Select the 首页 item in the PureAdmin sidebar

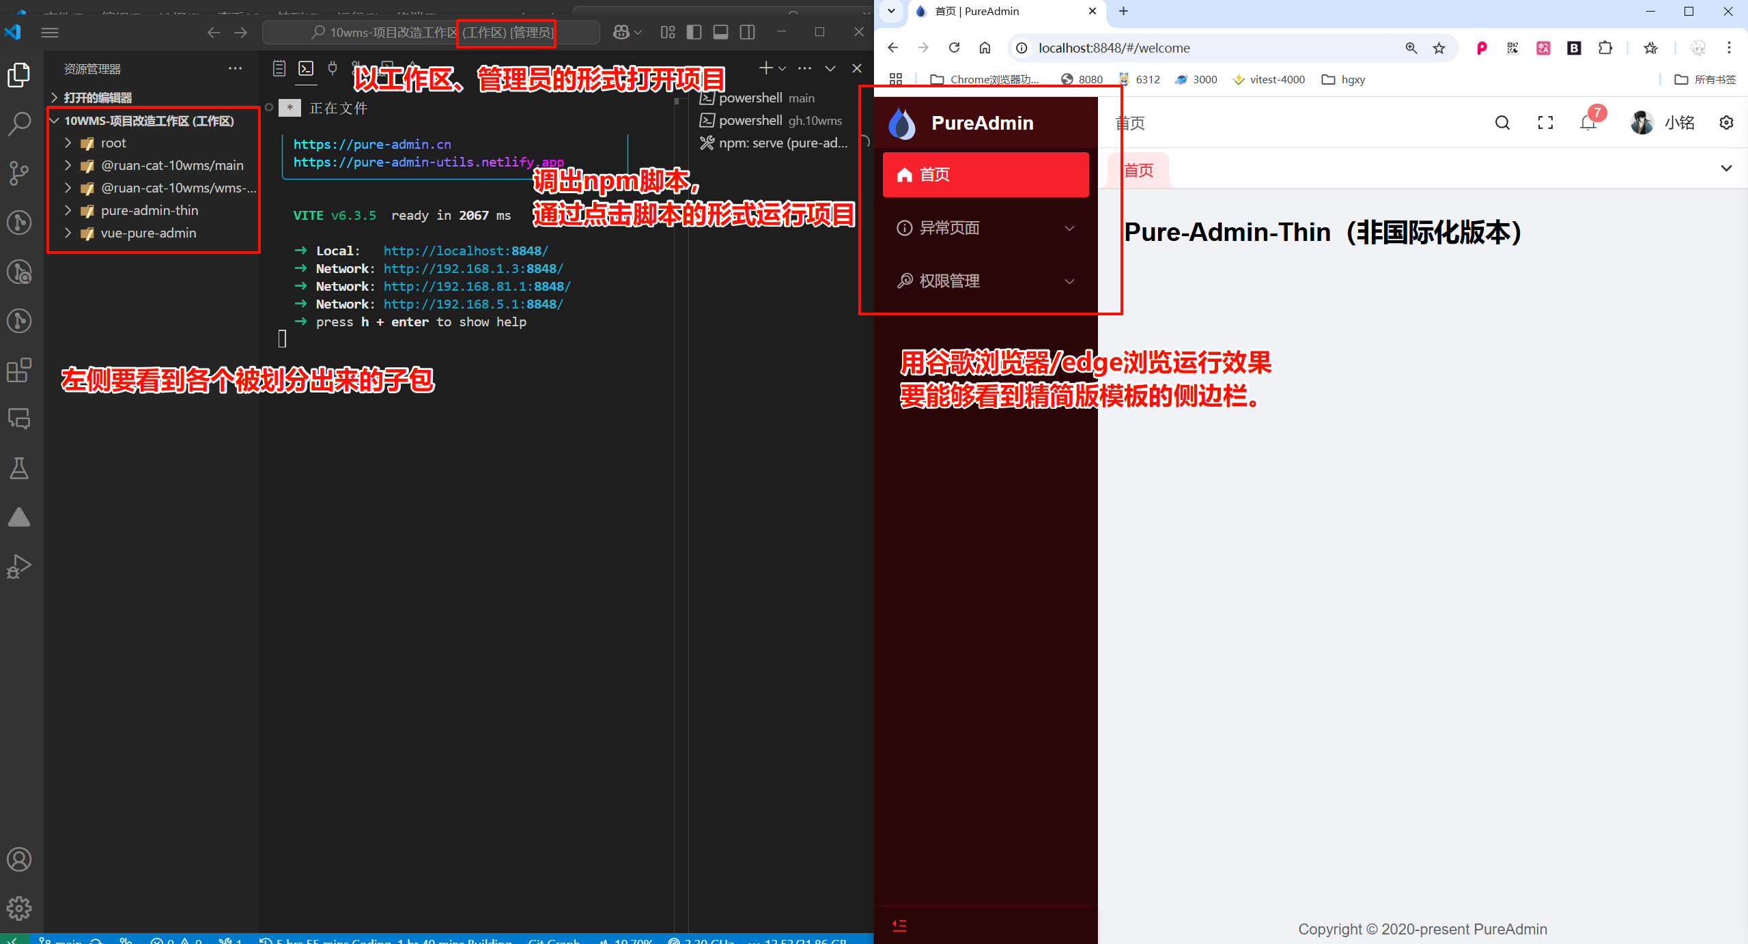click(985, 175)
